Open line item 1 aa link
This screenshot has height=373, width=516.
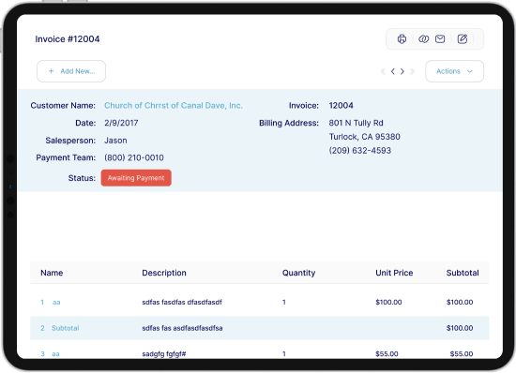click(x=56, y=302)
